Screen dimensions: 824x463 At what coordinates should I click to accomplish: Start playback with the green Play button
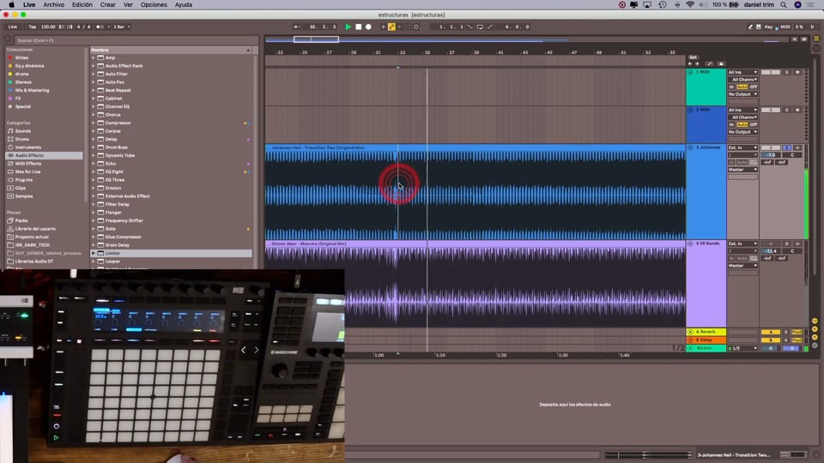(348, 27)
